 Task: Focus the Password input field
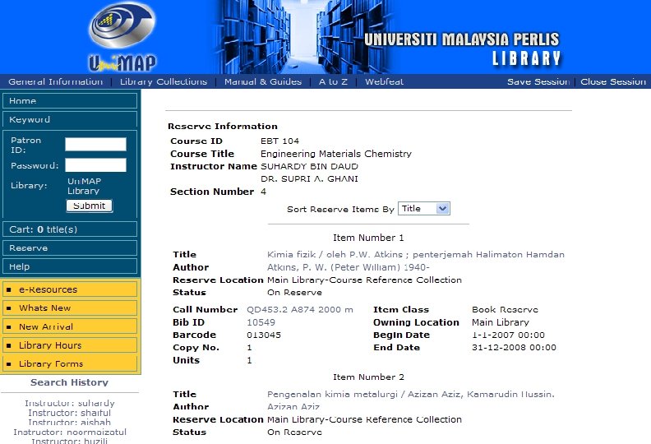(x=95, y=165)
